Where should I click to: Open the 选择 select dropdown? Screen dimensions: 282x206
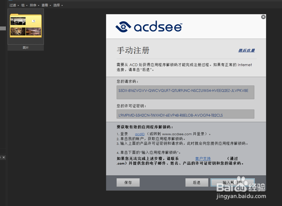(58, 5)
